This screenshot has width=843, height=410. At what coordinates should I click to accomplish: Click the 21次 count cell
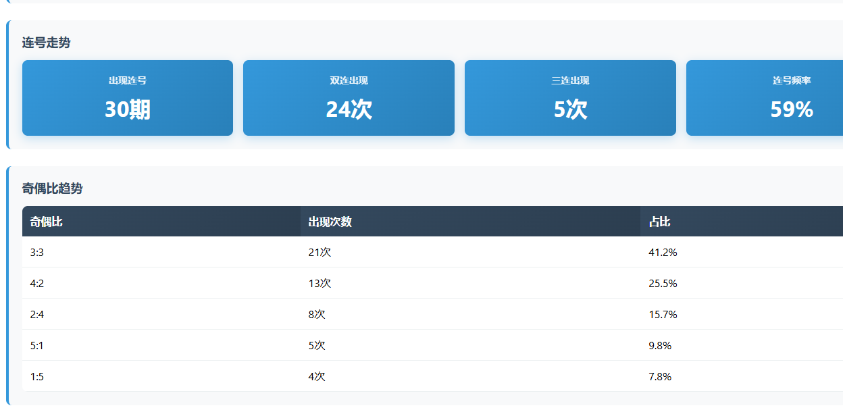pyautogui.click(x=320, y=252)
